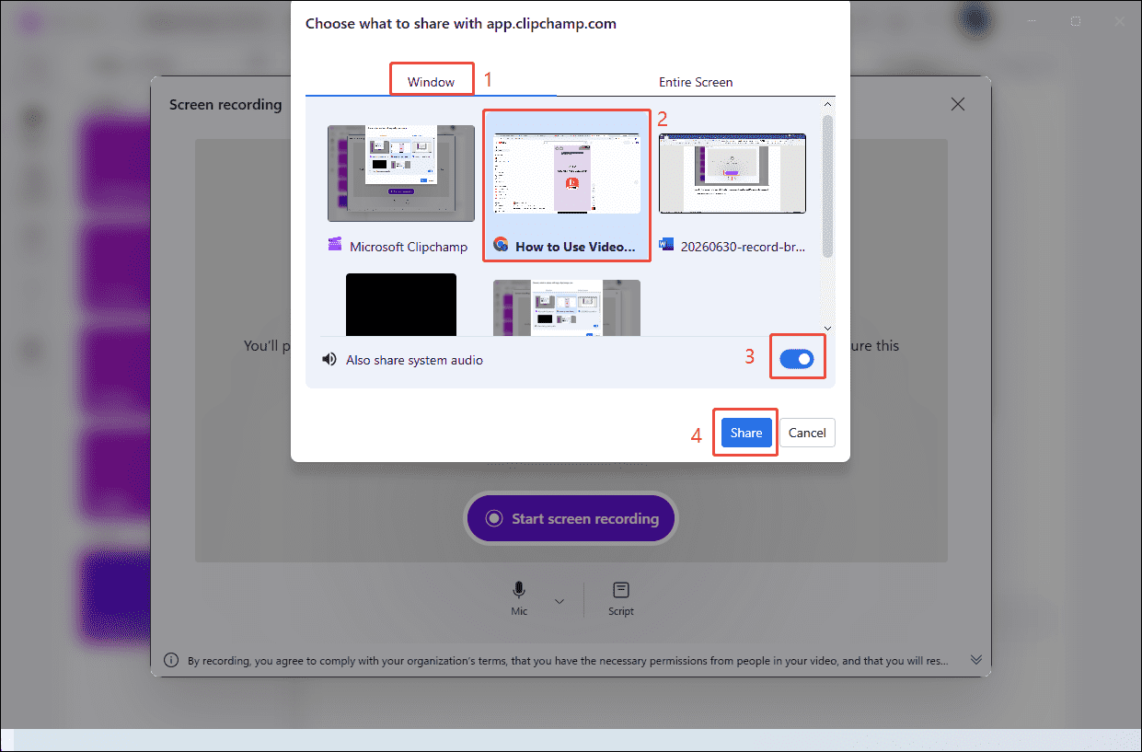The height and width of the screenshot is (752, 1142).
Task: Open the Script panel icon
Action: pos(621,590)
